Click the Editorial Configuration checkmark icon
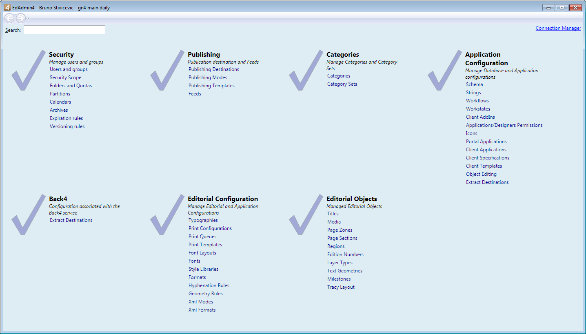The height and width of the screenshot is (334, 586). 167,215
